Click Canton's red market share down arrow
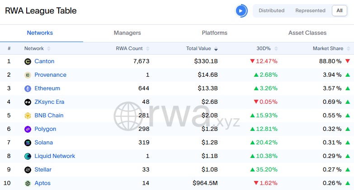354x190 pixels. click(348, 61)
